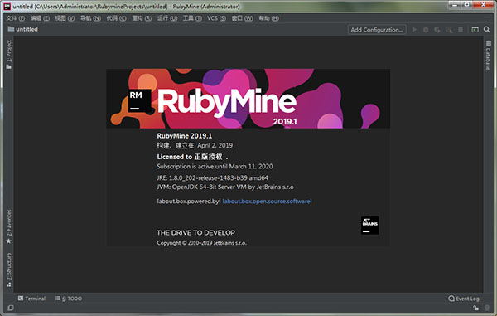Click the 'THE DRIVE TO DEVELOP' text
Image resolution: width=497 pixels, height=316 pixels.
195,232
